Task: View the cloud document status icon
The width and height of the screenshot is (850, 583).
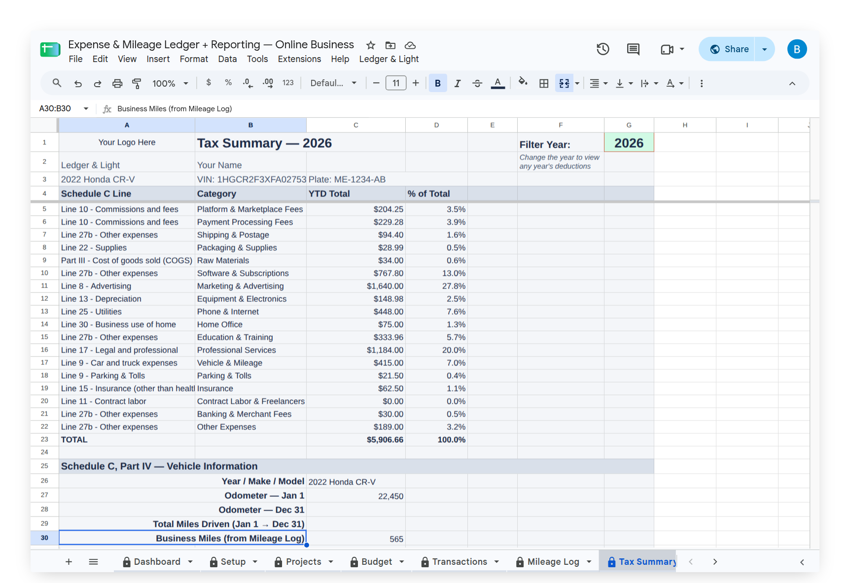Action: [x=410, y=45]
